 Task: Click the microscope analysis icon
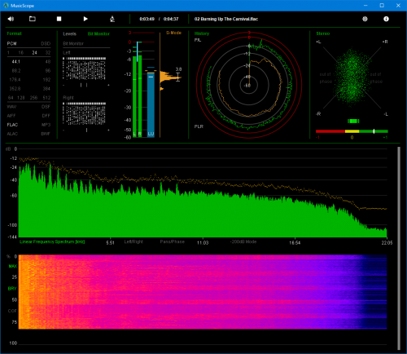click(112, 19)
